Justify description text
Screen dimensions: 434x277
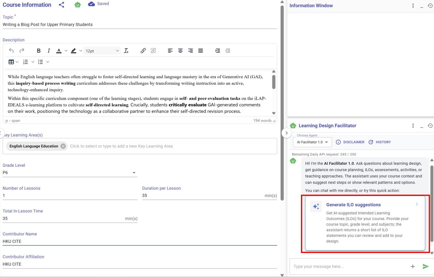click(x=200, y=51)
